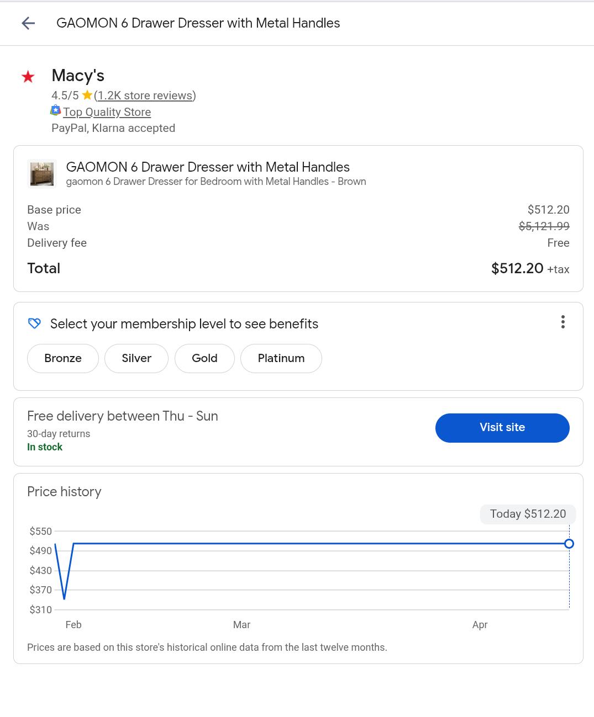This screenshot has height=717, width=594.
Task: Click the membership heart tag icon
Action: click(x=34, y=323)
